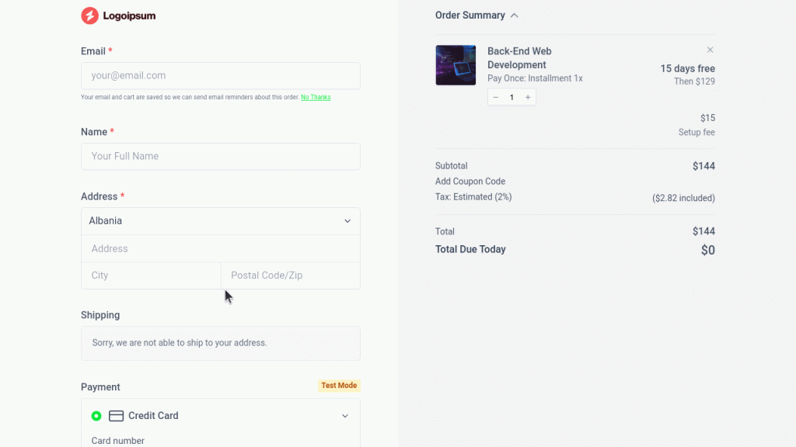The image size is (796, 447).
Task: Click the Address input field
Action: point(220,248)
